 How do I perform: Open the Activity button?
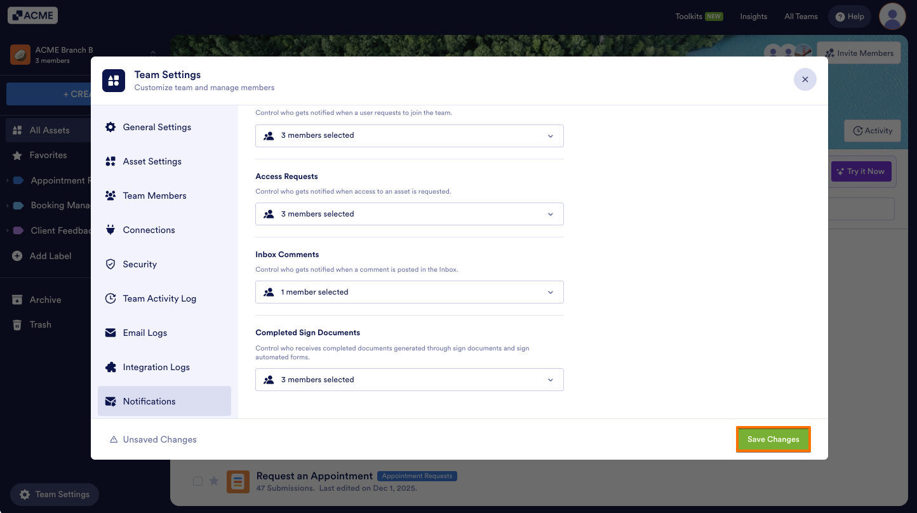[x=873, y=131]
